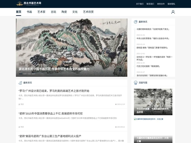
Task: Open article "瓷砖"美丽鸟瓷砖广东台山
Action: tap(50, 136)
